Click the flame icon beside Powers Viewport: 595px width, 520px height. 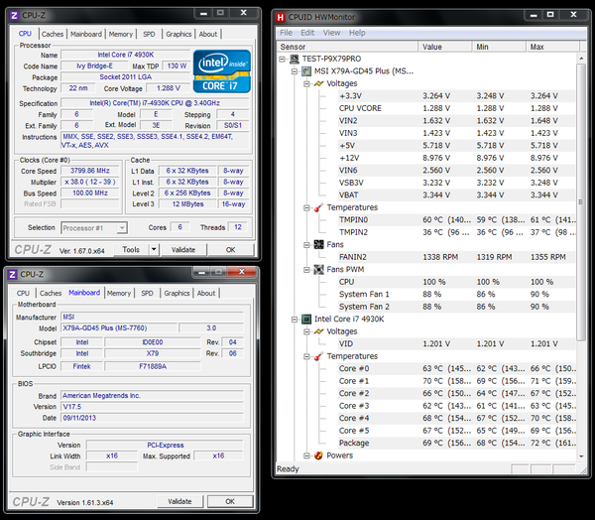318,455
